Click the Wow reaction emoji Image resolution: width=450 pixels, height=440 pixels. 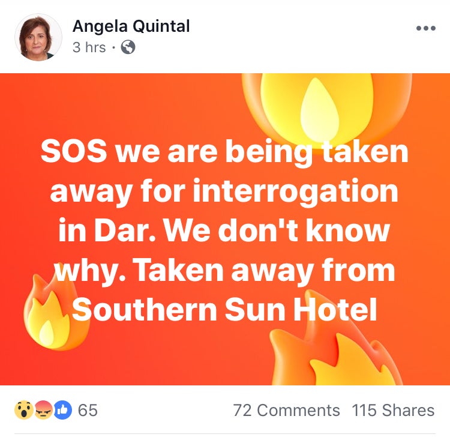[x=23, y=410]
